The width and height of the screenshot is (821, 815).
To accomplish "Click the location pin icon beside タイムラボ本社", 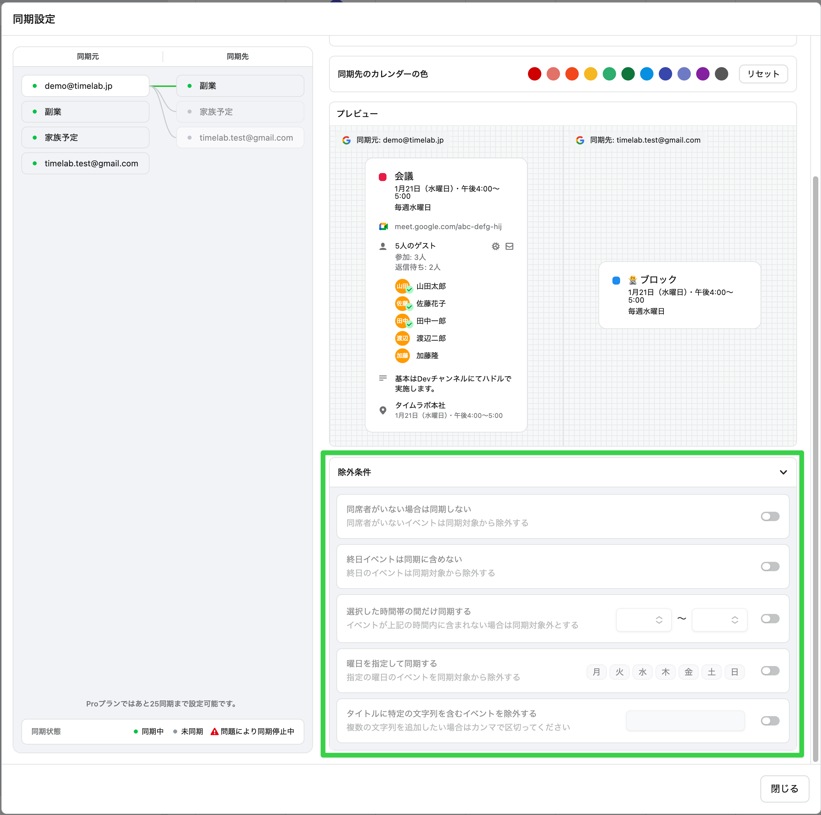I will (383, 411).
